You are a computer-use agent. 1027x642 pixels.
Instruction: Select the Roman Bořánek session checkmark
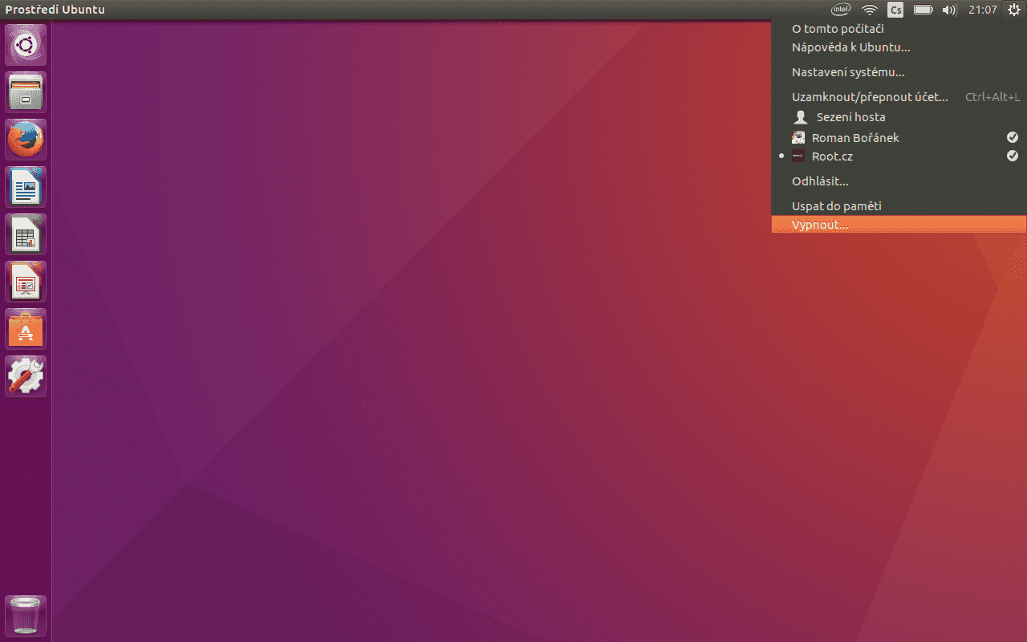[1012, 137]
